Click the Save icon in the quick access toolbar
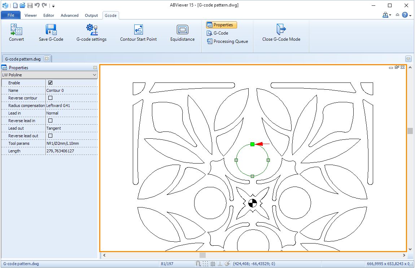This screenshot has height=268, width=415. [30, 5]
